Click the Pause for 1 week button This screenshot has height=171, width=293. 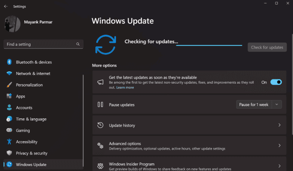click(254, 105)
